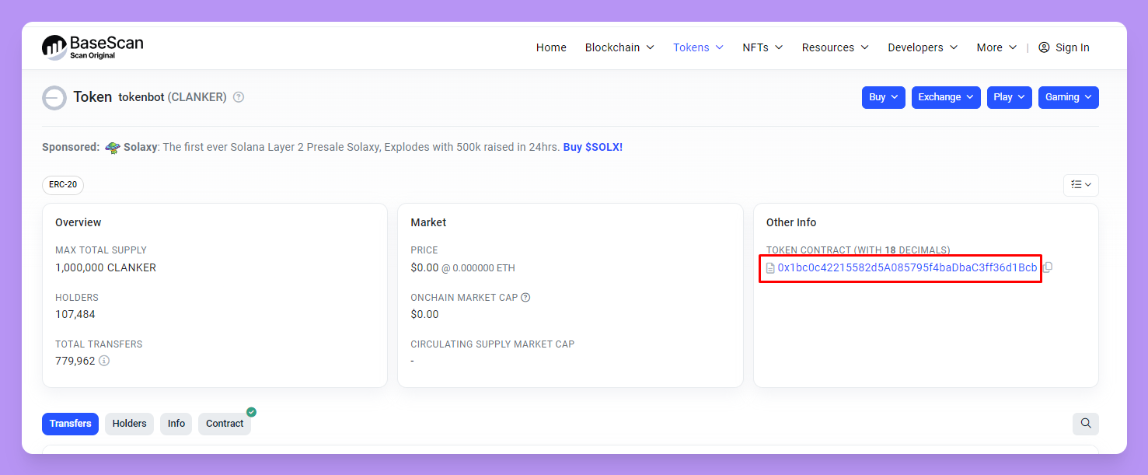
Task: Expand the Tokens navigation menu
Action: [698, 47]
